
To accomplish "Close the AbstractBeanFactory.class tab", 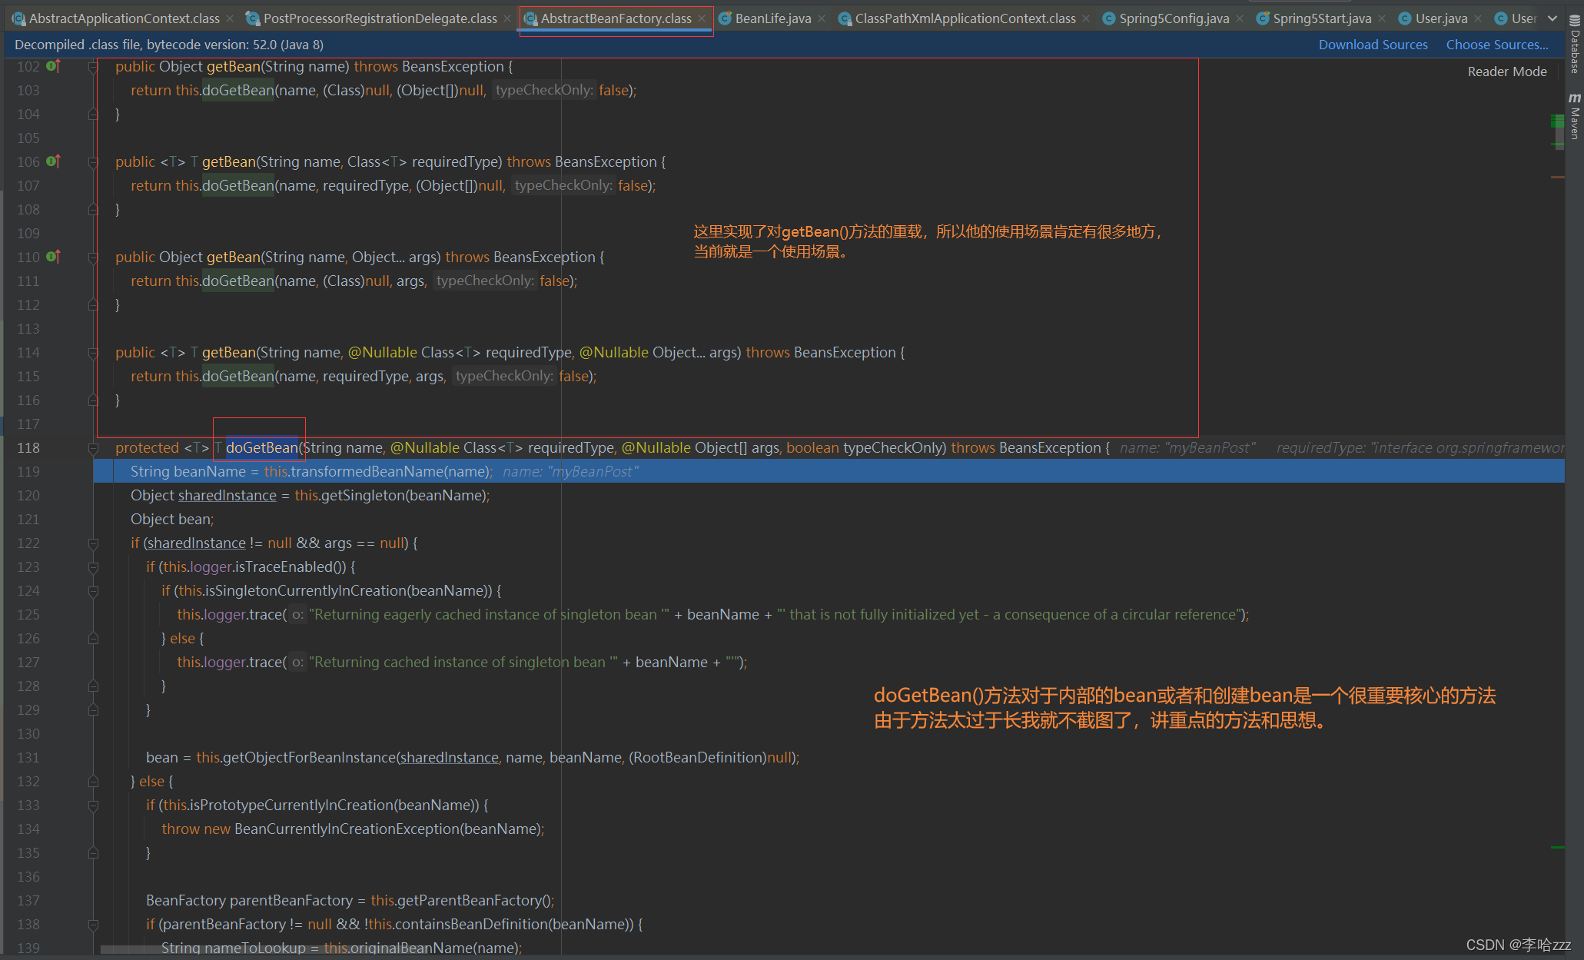I will click(x=702, y=18).
